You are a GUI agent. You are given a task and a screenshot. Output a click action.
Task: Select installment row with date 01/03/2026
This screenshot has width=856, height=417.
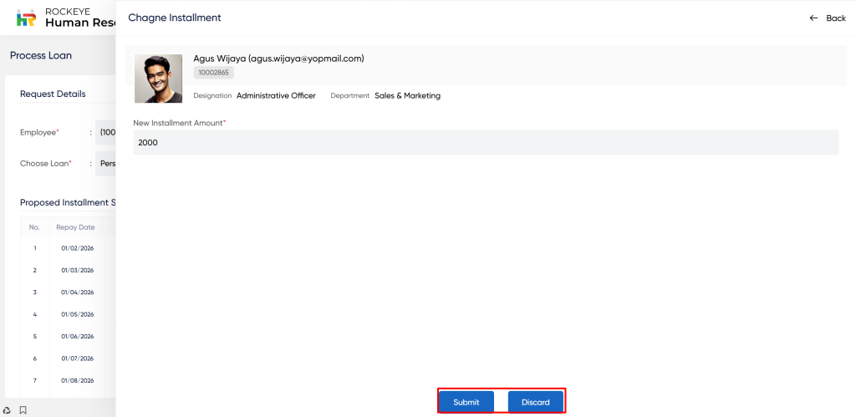77,271
